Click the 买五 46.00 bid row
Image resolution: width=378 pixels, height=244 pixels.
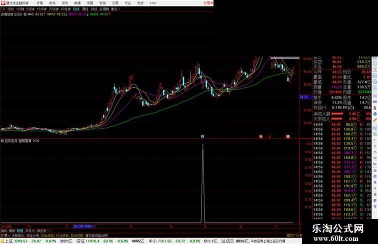pyautogui.click(x=342, y=67)
